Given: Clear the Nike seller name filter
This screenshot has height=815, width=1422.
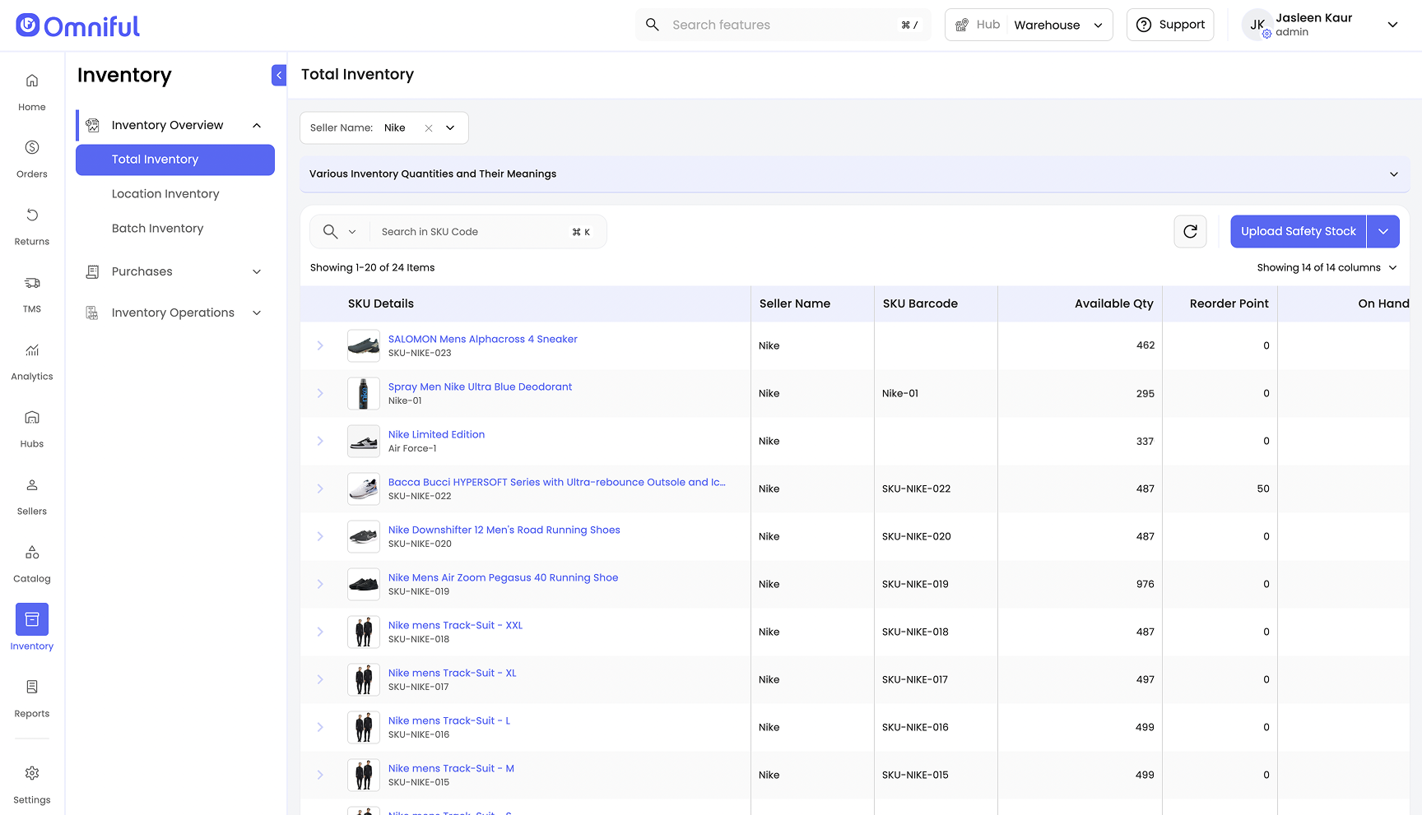Looking at the screenshot, I should click(429, 128).
